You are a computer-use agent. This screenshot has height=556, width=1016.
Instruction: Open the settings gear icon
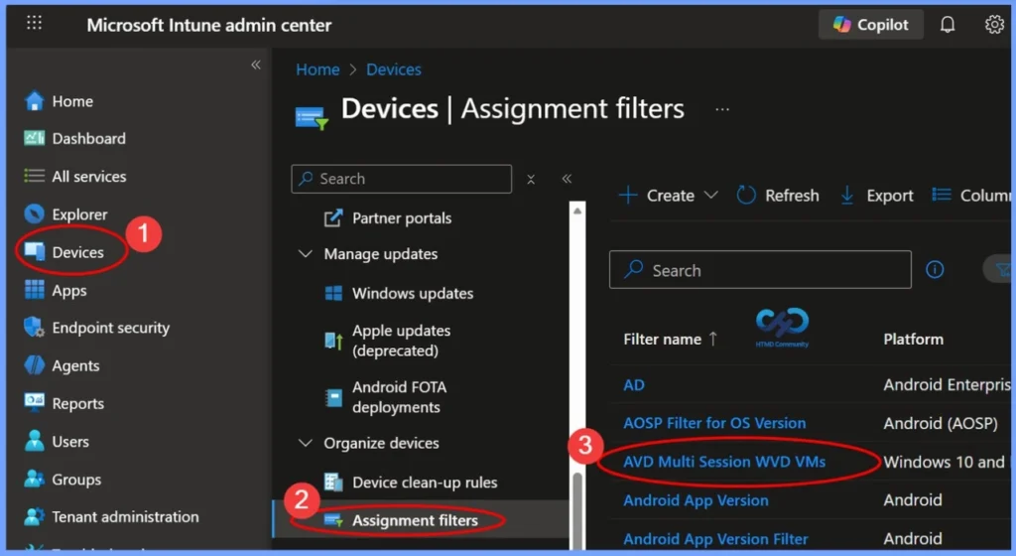(x=994, y=25)
